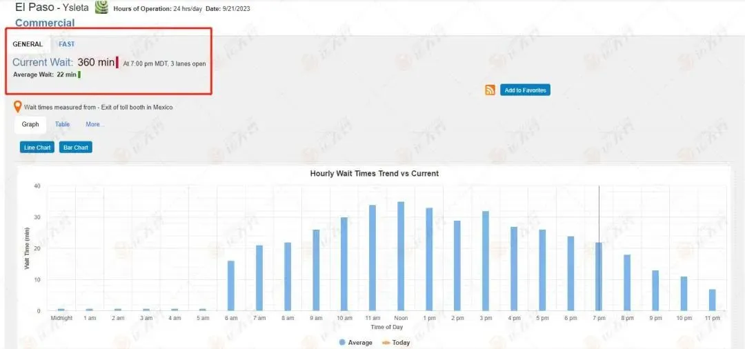
Task: Click the orange location pin icon
Action: point(17,107)
